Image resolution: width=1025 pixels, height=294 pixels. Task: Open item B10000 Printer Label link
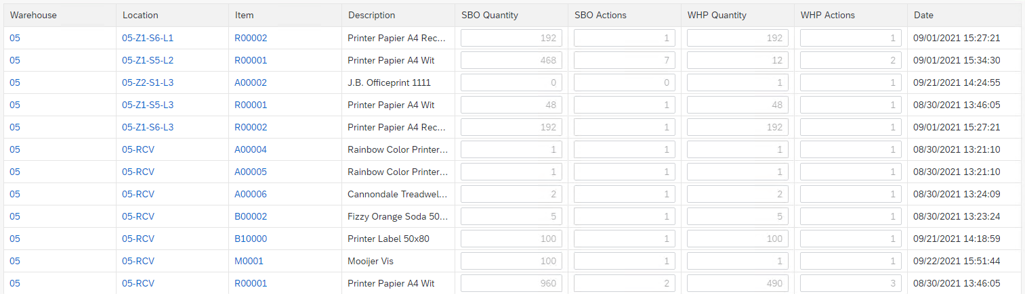(251, 239)
